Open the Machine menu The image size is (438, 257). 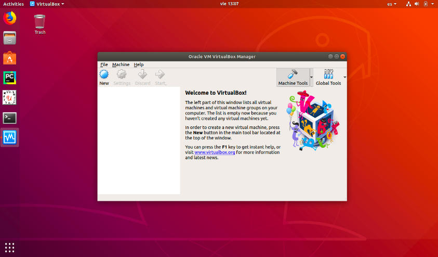coord(121,65)
